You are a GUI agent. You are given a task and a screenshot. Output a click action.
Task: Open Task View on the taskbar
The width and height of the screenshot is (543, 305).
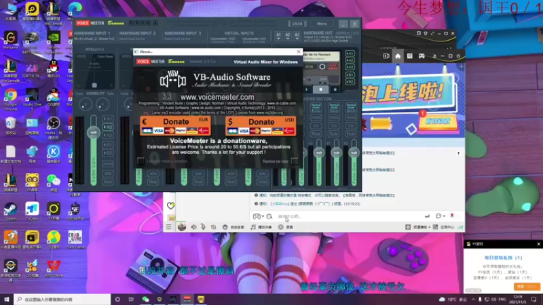(131, 300)
